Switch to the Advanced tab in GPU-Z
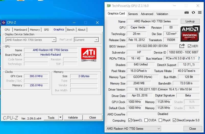The height and width of the screenshot is (134, 205). [147, 14]
